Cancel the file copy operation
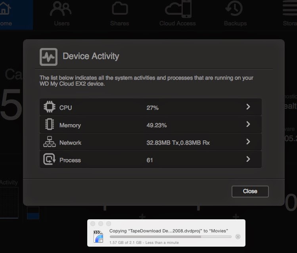The image size is (297, 253). (x=238, y=236)
